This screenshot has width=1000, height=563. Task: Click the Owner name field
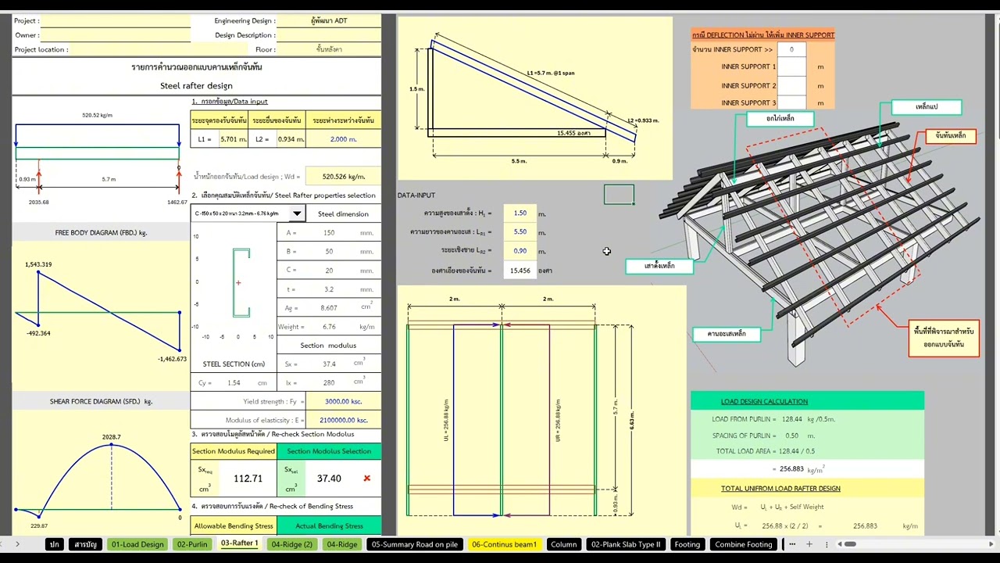coord(116,35)
